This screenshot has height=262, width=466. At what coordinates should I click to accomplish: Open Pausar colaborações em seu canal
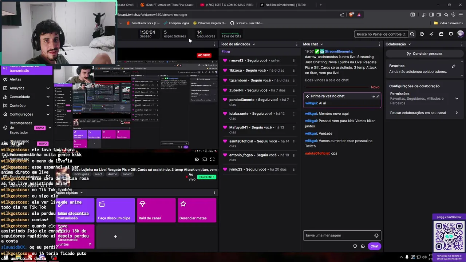click(x=424, y=113)
